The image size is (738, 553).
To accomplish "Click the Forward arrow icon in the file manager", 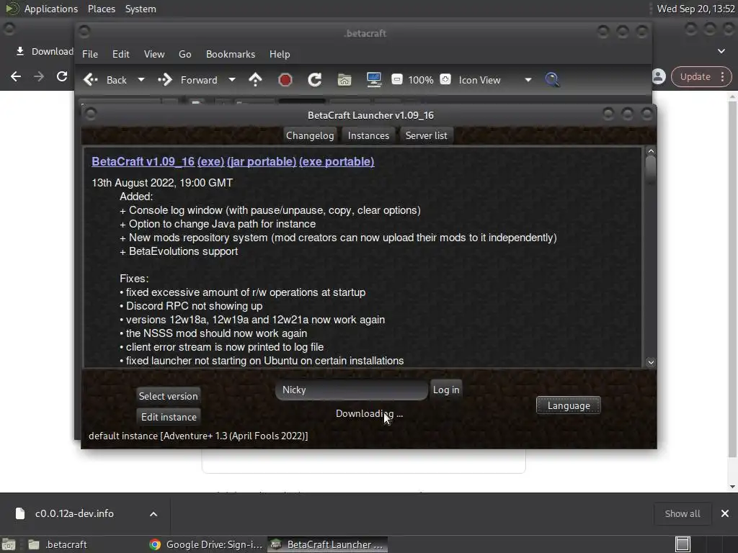I will [x=165, y=80].
